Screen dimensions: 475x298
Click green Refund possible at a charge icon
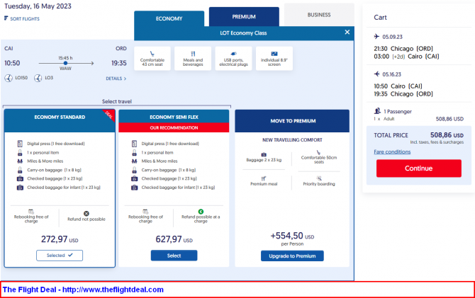(x=201, y=212)
